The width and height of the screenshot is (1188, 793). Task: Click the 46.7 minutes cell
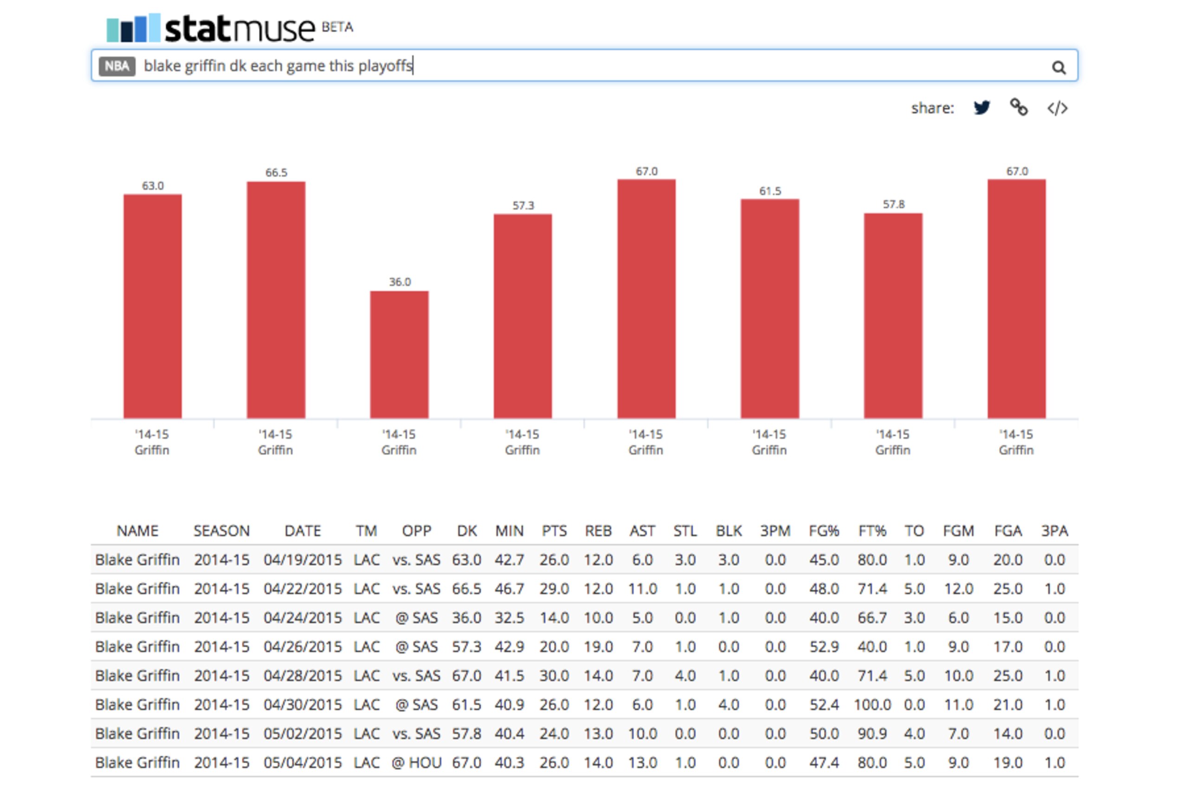point(509,589)
